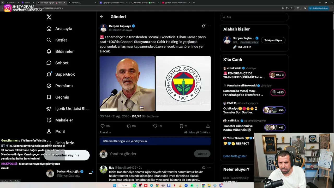Click Berşan Taşkaya's avatar on the post
The width and height of the screenshot is (334, 188).
point(104,28)
